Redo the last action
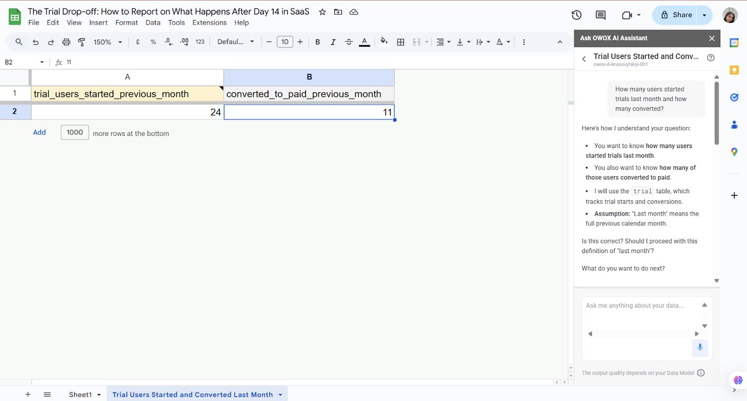Screen dimensions: 747x401 51,42
